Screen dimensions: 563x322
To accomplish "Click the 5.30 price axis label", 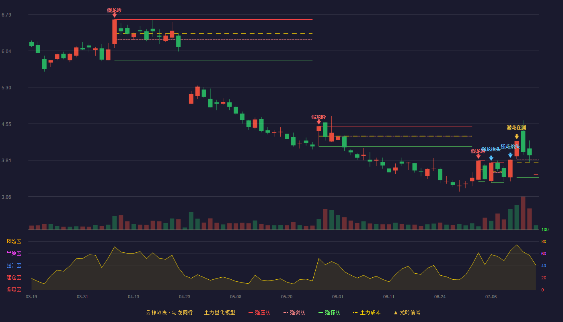I will pos(6,88).
